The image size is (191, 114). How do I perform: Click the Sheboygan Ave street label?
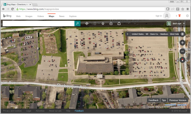pyautogui.click(x=72, y=86)
